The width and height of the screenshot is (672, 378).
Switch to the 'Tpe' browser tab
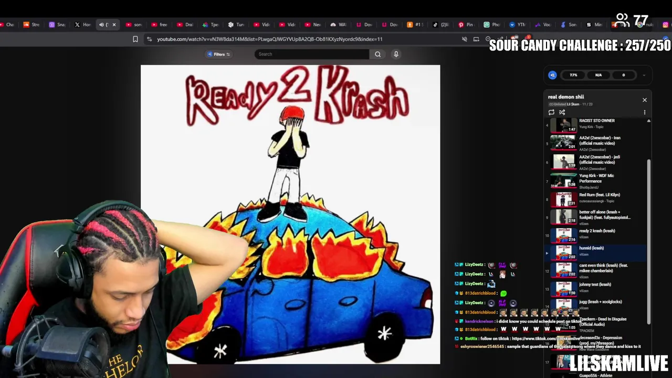pos(211,25)
